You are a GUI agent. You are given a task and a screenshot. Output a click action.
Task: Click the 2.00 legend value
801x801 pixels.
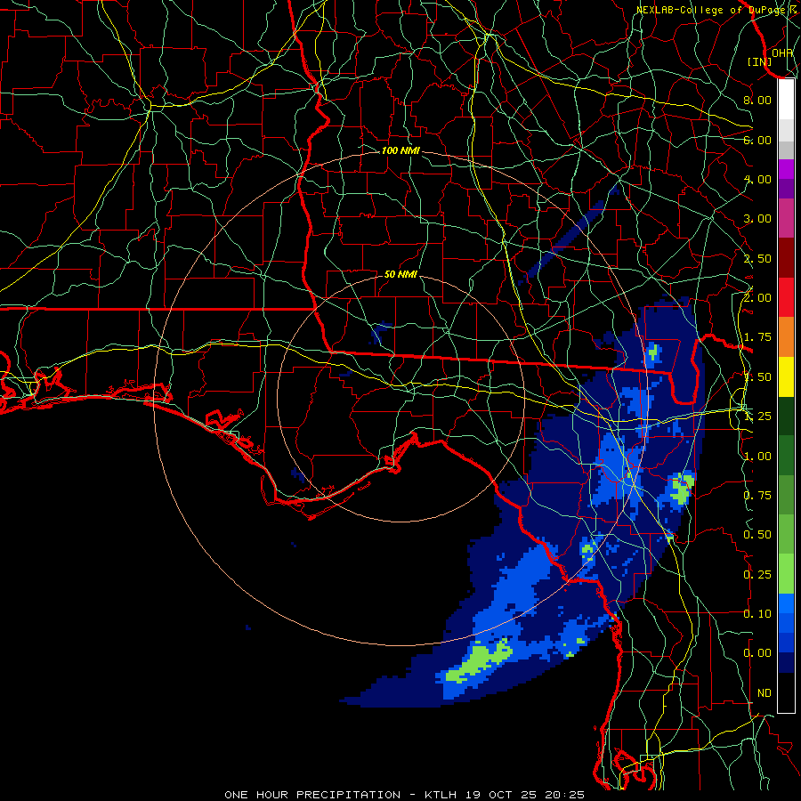coord(757,298)
